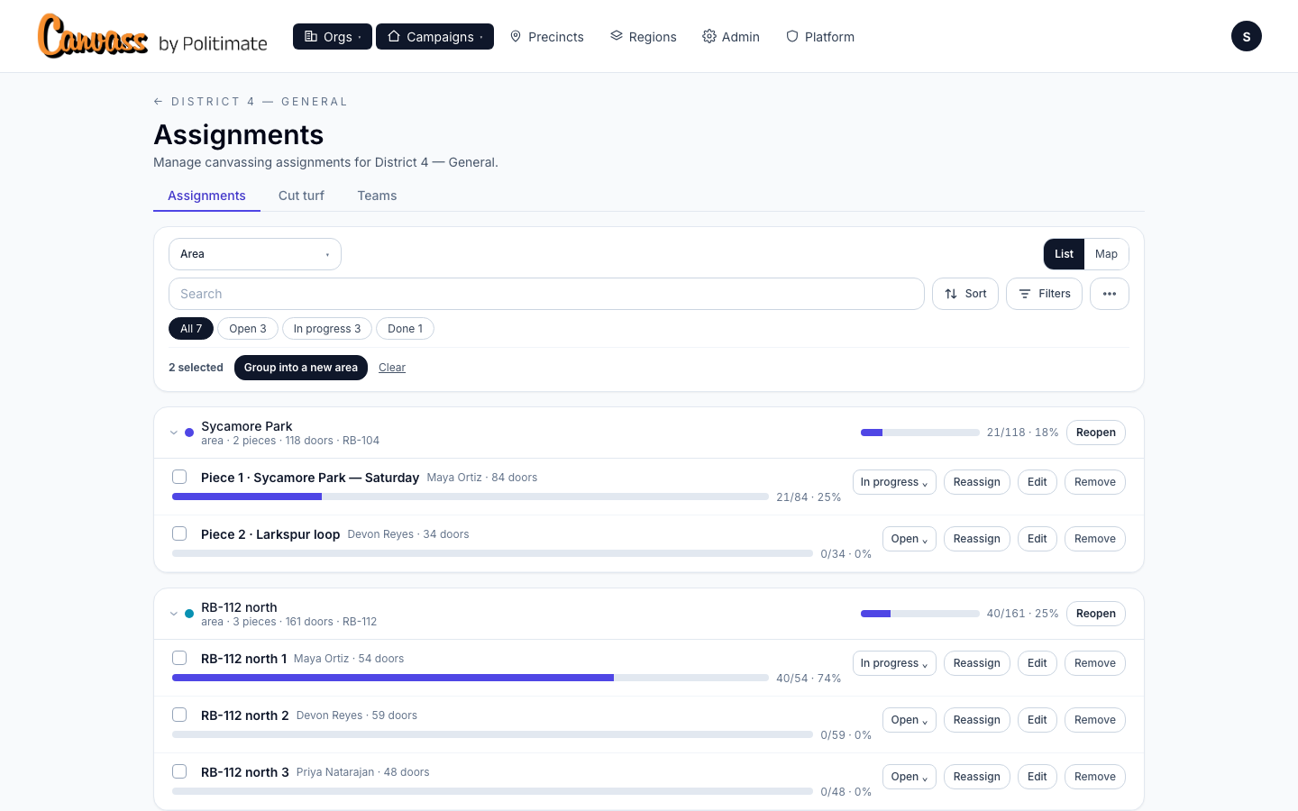
Task: Collapse the RB-112 north area group
Action: coord(174,614)
